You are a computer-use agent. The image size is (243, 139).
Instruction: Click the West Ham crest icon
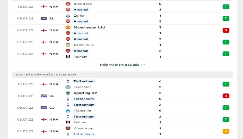[68, 129]
